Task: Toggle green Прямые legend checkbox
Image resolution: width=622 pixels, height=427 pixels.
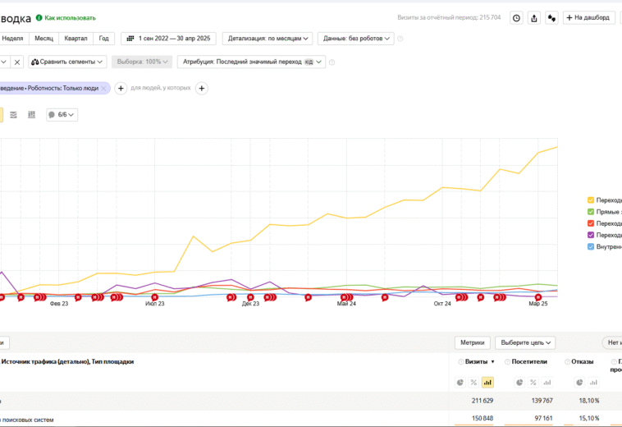Action: click(591, 212)
